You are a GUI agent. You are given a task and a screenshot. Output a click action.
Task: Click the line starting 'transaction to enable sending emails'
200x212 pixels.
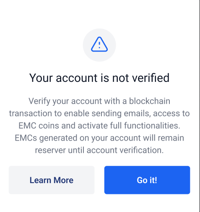99,113
